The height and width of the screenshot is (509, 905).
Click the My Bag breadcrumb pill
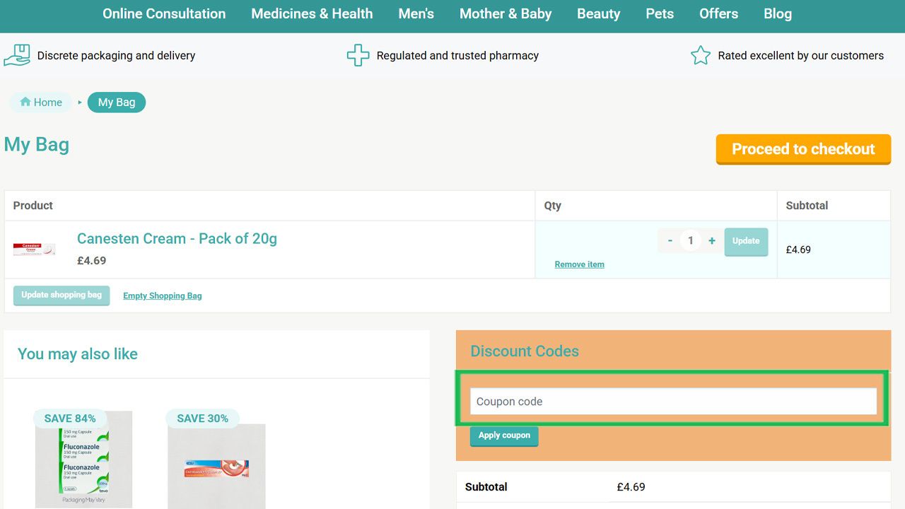[x=117, y=102]
